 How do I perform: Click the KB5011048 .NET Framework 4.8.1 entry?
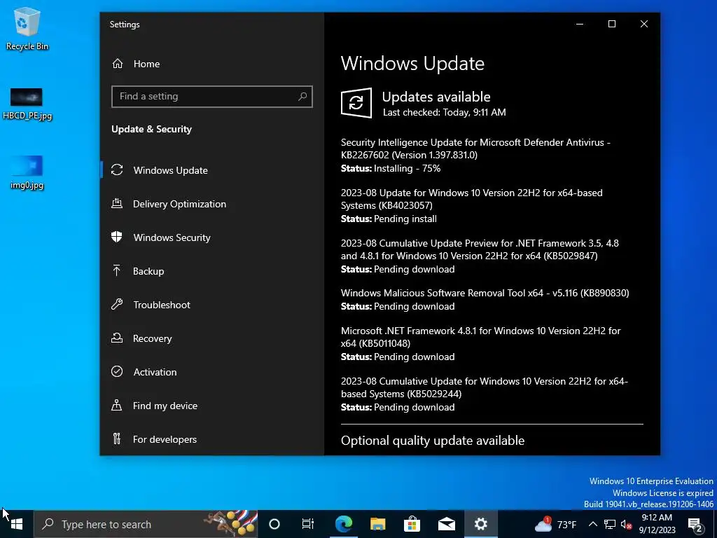[x=480, y=337]
